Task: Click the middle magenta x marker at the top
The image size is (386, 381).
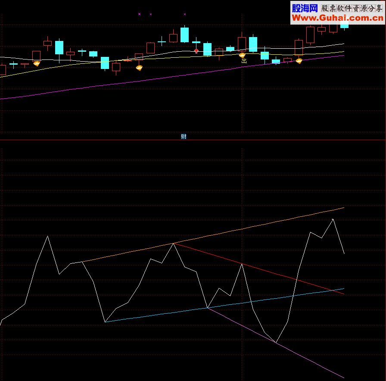Action: (151, 14)
